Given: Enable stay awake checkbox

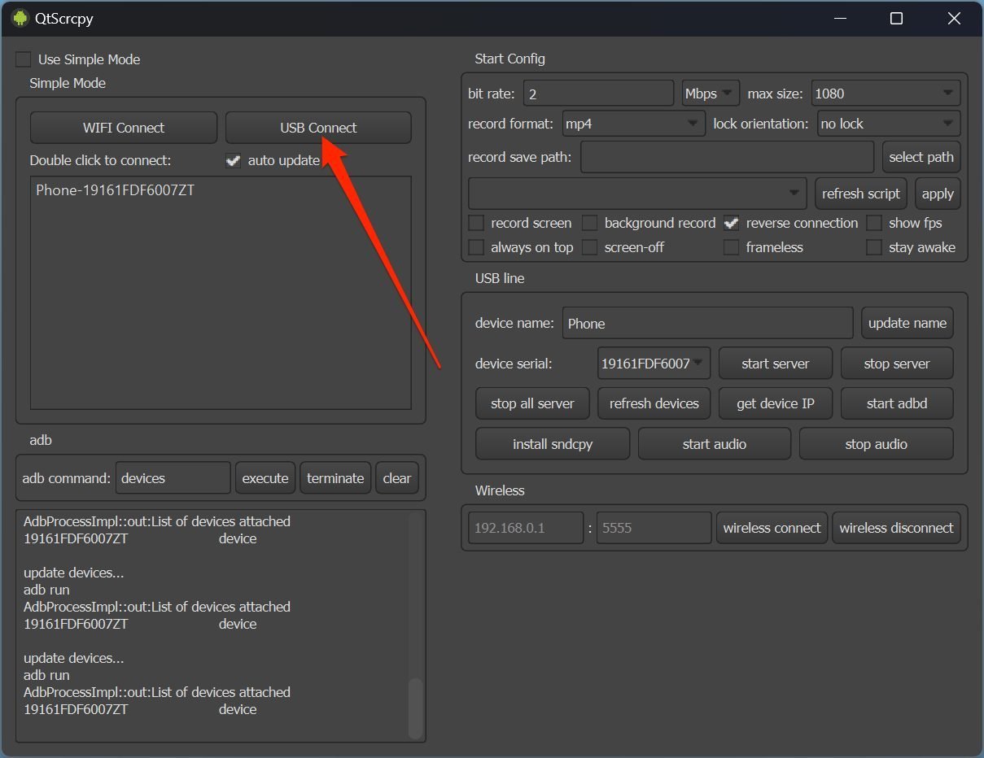Looking at the screenshot, I should click(874, 247).
